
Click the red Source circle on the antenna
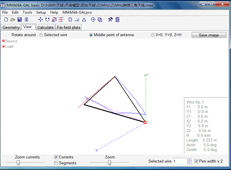pyautogui.click(x=145, y=123)
